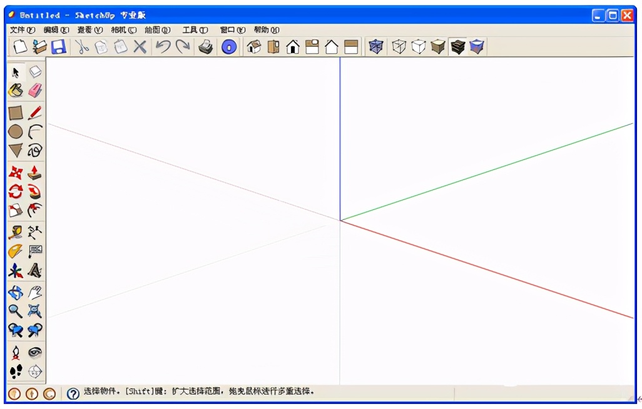
Task: Choose the pink Eraser tool
Action: (x=35, y=91)
